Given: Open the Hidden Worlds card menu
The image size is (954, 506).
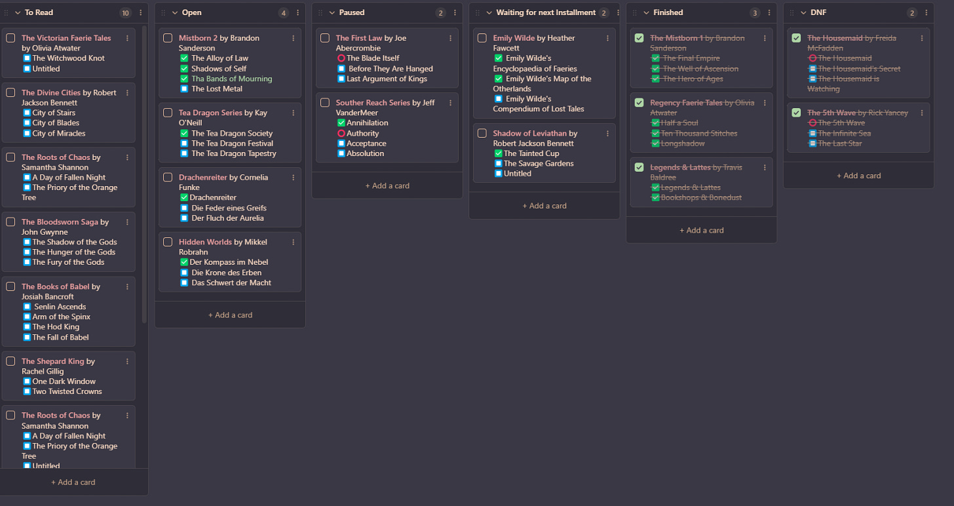Looking at the screenshot, I should [x=294, y=243].
